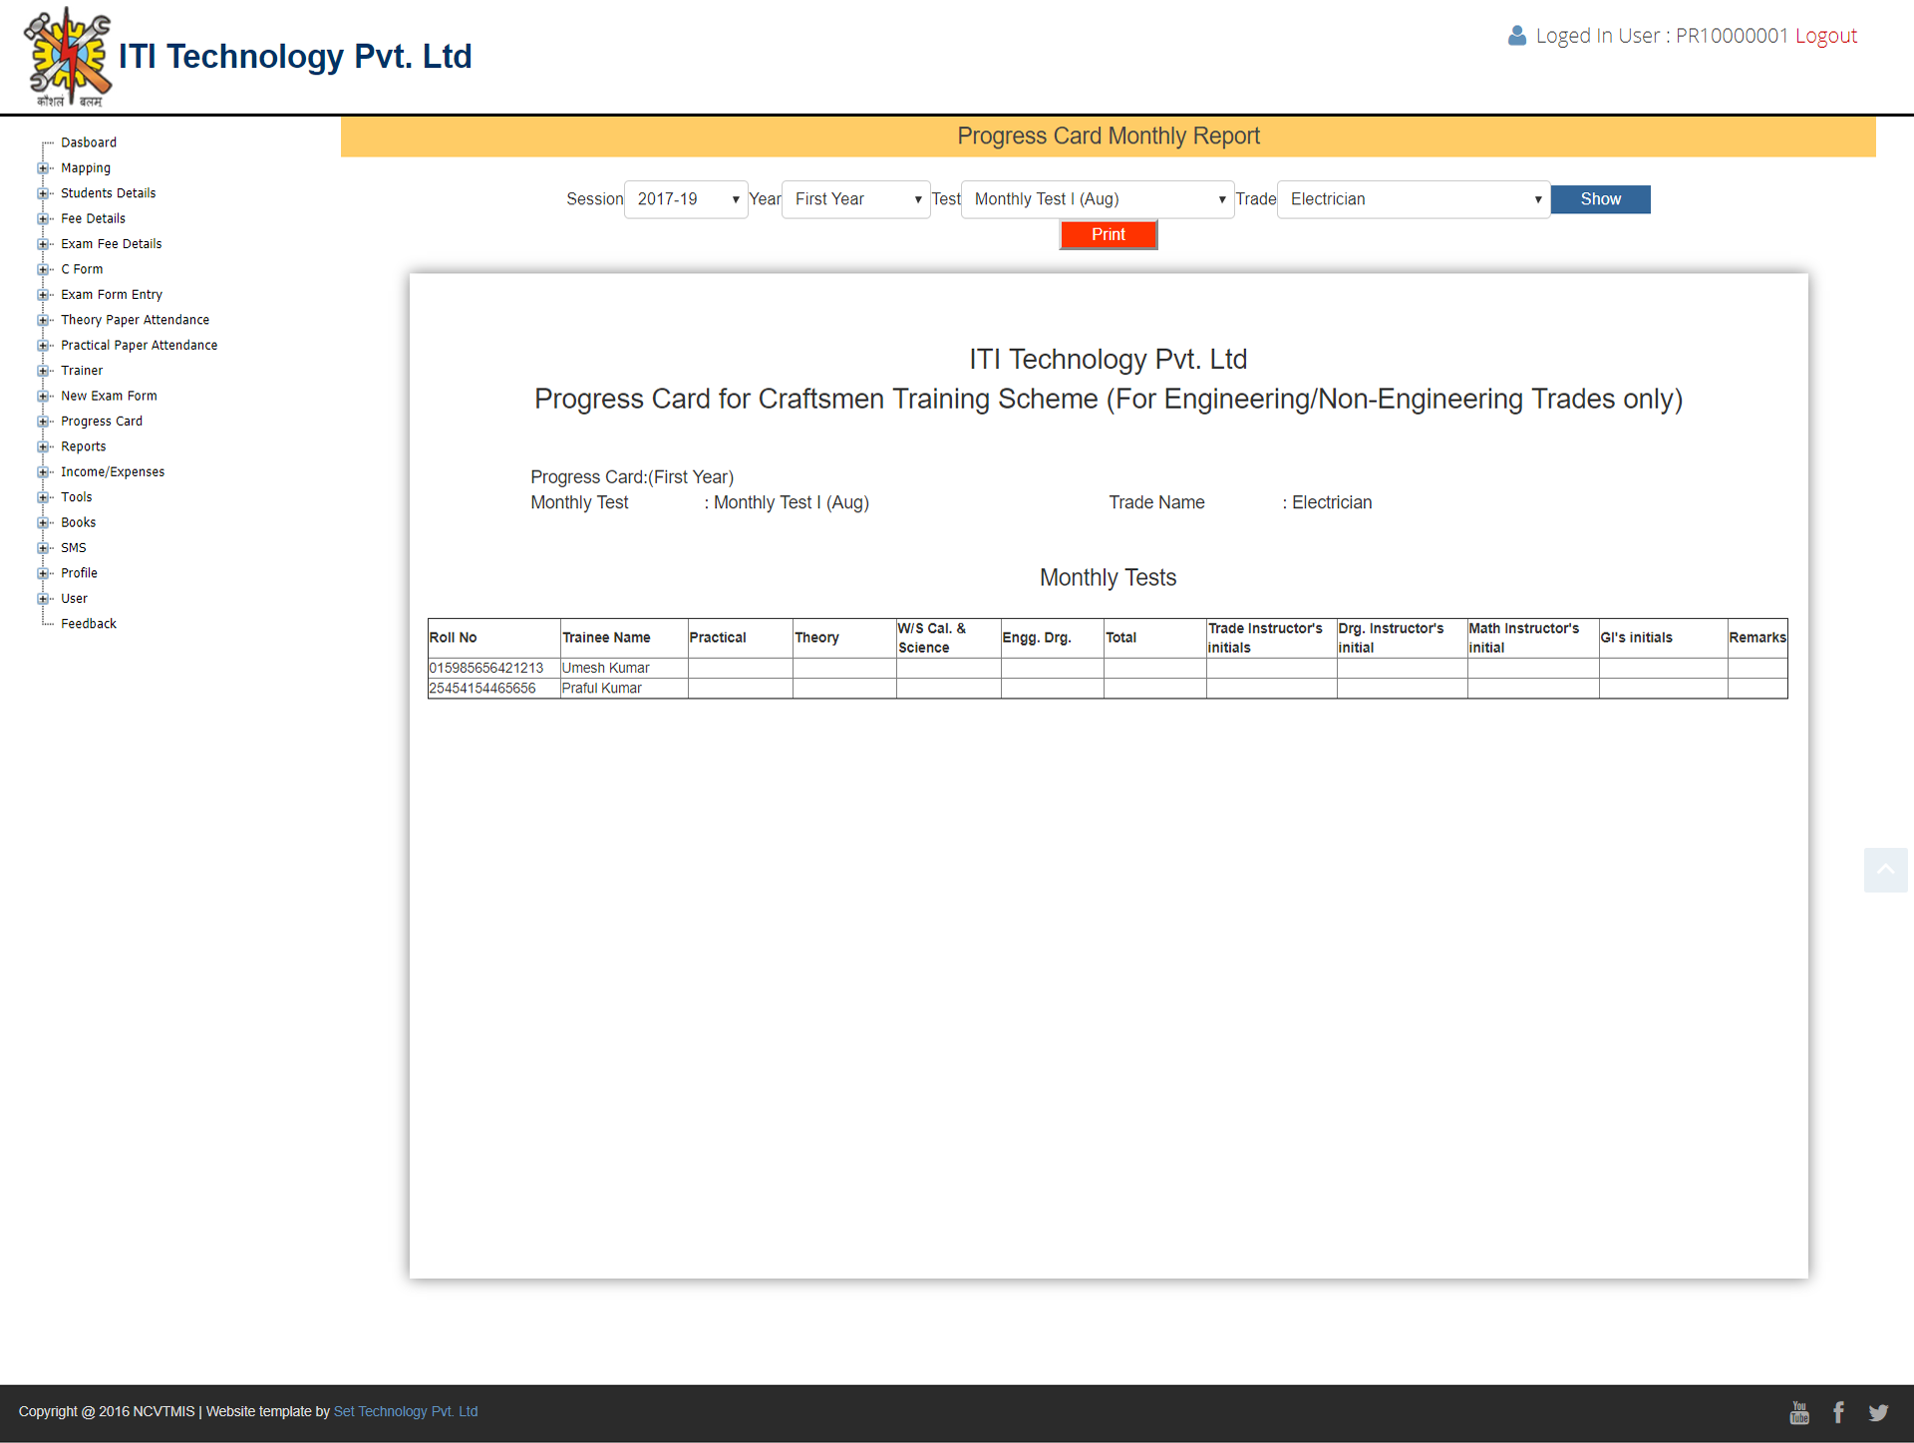Open the Trade dropdown showing Electrician
1914x1443 pixels.
1413,199
